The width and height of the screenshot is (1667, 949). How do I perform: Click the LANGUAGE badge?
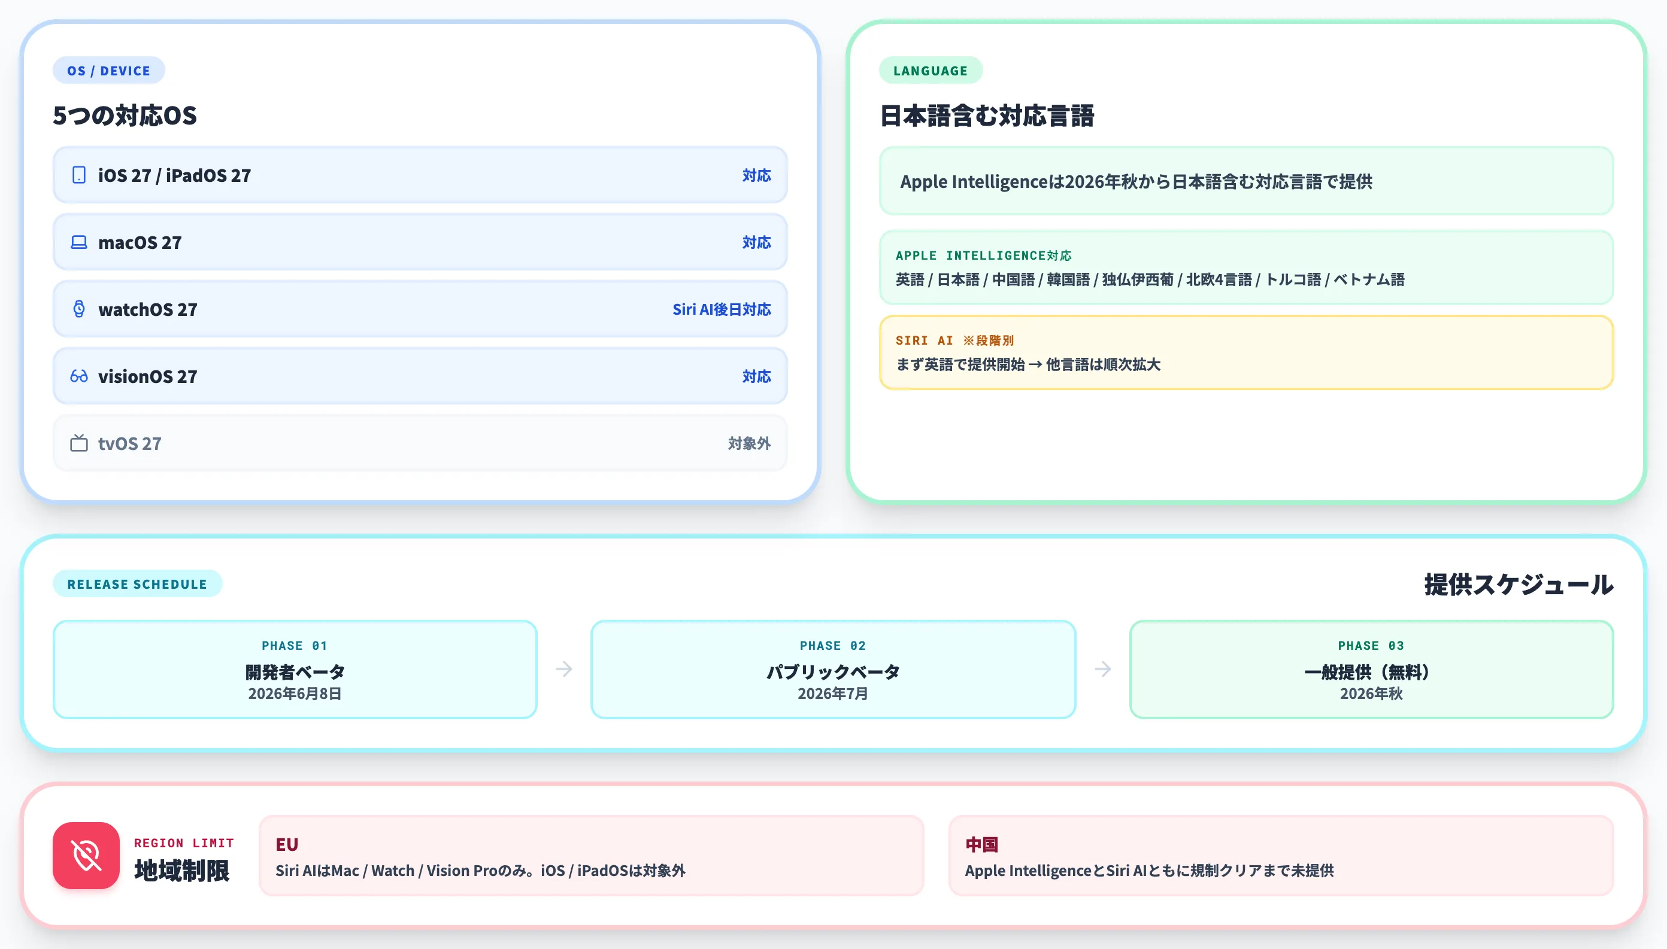pos(931,71)
